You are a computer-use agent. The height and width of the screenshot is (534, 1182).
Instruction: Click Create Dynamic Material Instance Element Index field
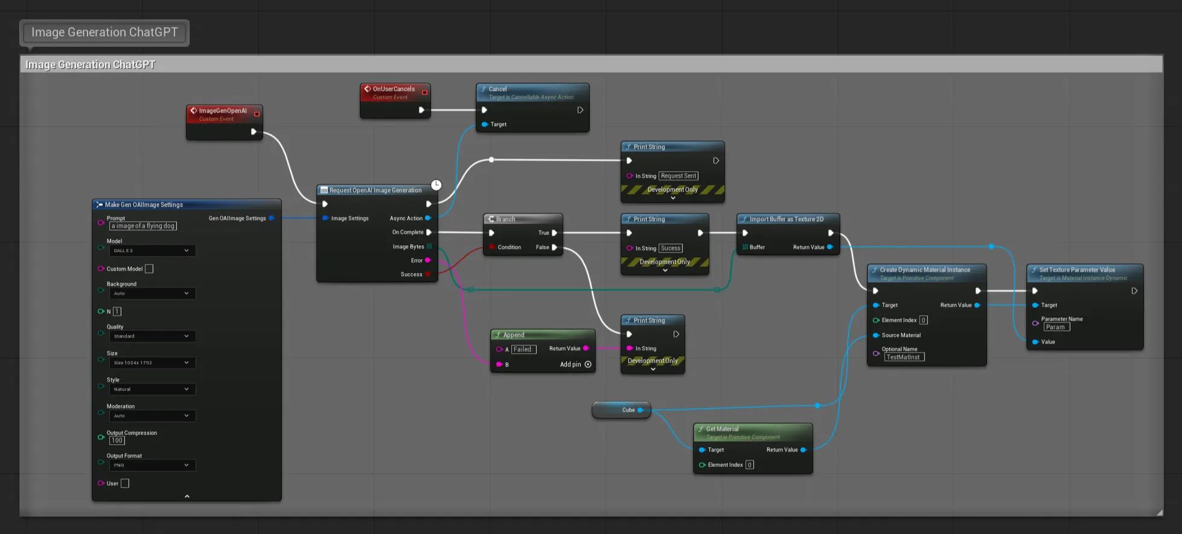(924, 320)
